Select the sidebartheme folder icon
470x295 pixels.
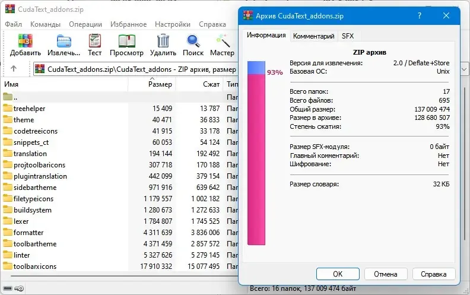[x=8, y=187]
